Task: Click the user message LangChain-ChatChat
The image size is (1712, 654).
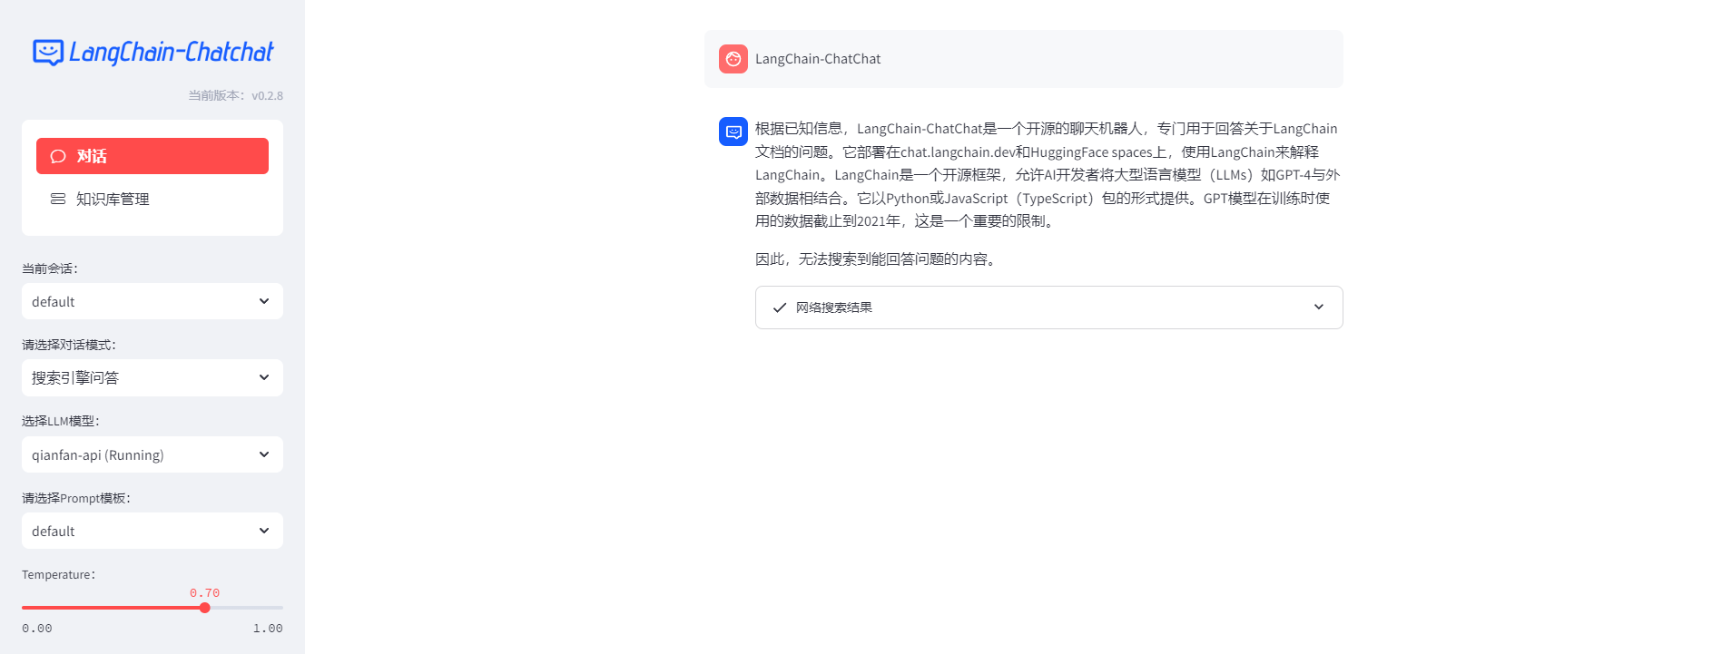Action: click(x=818, y=59)
